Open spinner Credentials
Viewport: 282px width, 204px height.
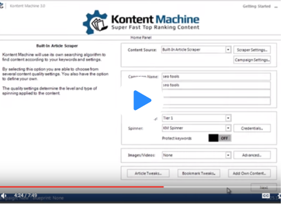tap(252, 128)
